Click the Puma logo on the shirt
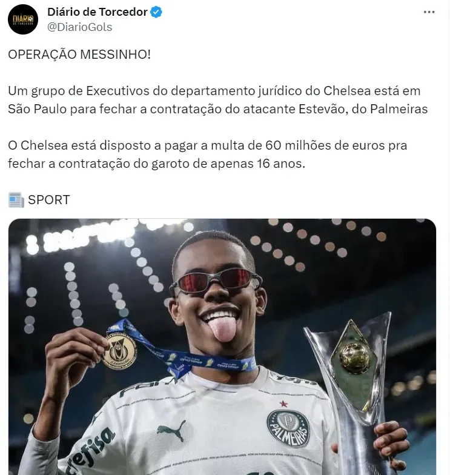 pos(172,430)
